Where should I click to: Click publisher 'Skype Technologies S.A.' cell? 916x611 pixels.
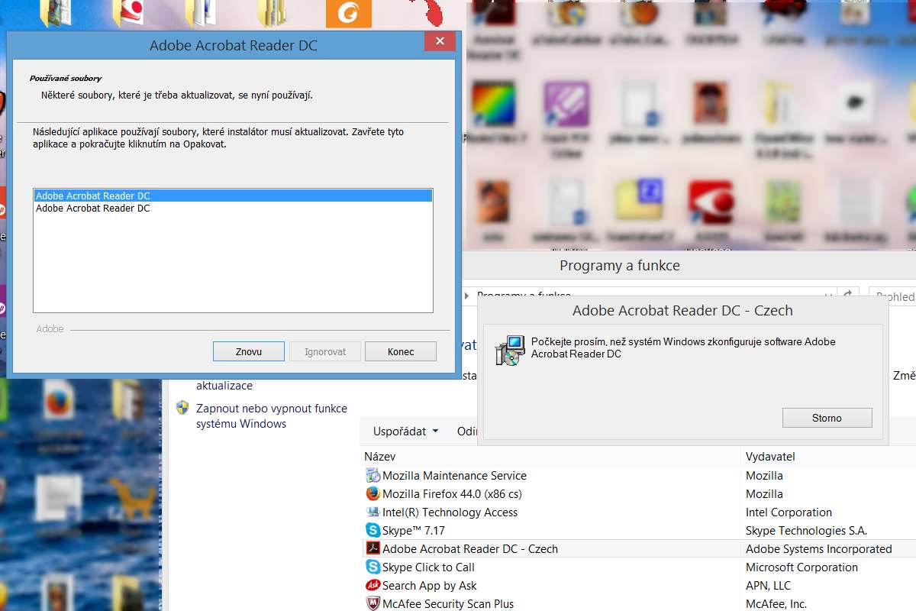pyautogui.click(x=806, y=531)
